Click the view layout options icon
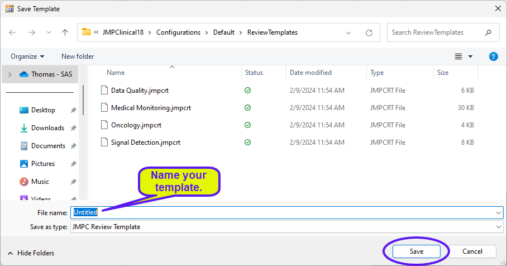Screen dimensions: 507x266 (458, 56)
